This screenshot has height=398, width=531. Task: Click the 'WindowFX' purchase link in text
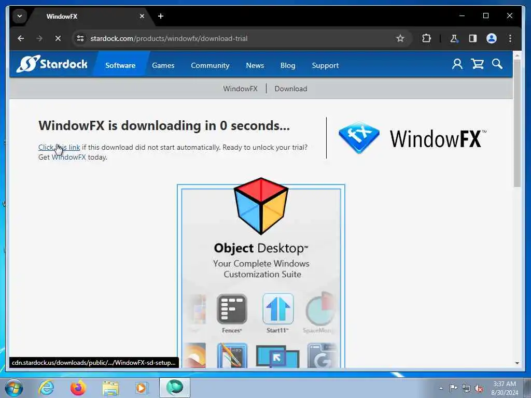[69, 157]
